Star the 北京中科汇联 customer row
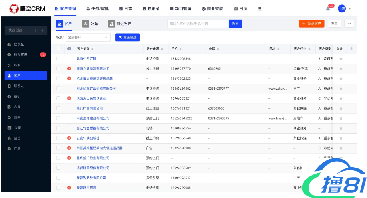367x198 pixels. coord(341,59)
